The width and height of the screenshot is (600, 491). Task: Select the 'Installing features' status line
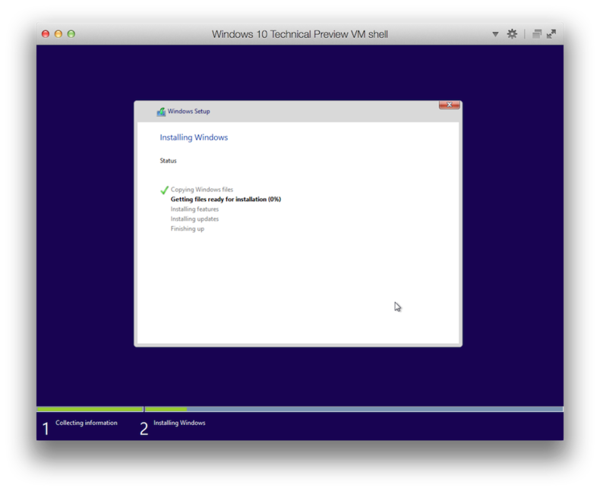[194, 209]
